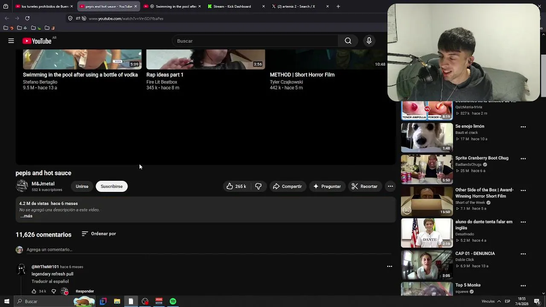Viewport: 546px width, 307px height.
Task: Reply to MrTheMr101 with Responder
Action: point(85,291)
